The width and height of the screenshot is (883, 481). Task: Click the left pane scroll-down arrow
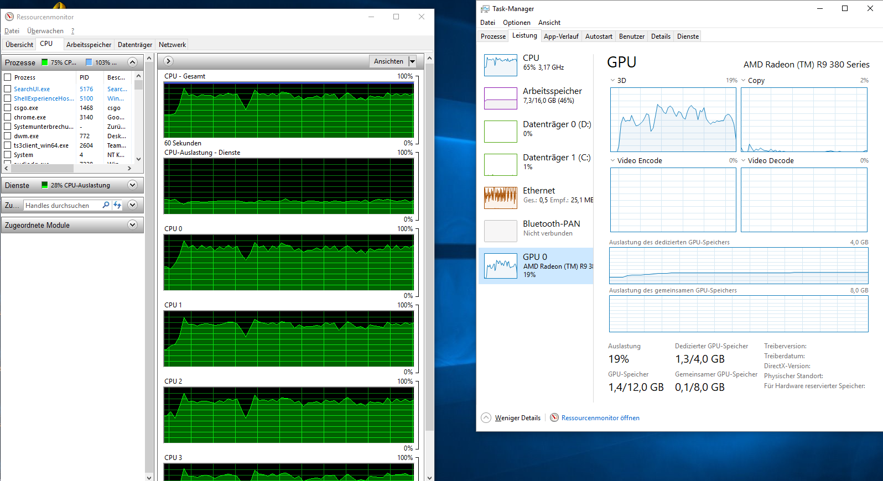[x=149, y=477]
